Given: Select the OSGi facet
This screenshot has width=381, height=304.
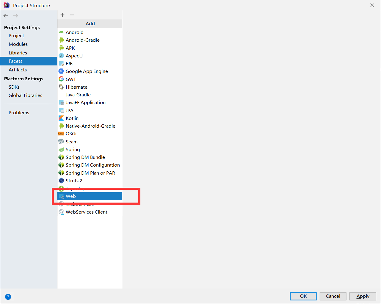Looking at the screenshot, I should pyautogui.click(x=71, y=134).
